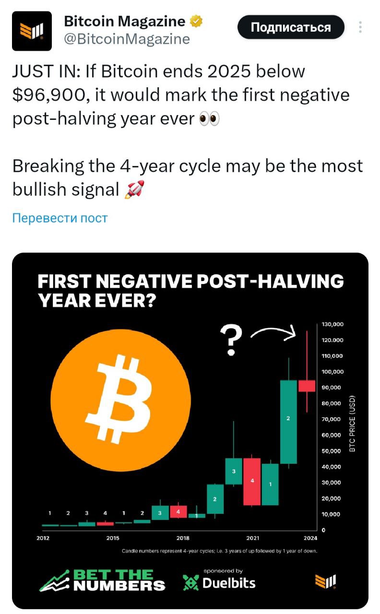Screen dimensions: 380x614
Task: Click the eyes emoji in tweet text
Action: [209, 118]
